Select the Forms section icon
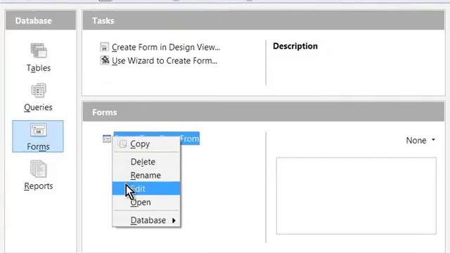Image resolution: width=450 pixels, height=253 pixels. pos(39,130)
